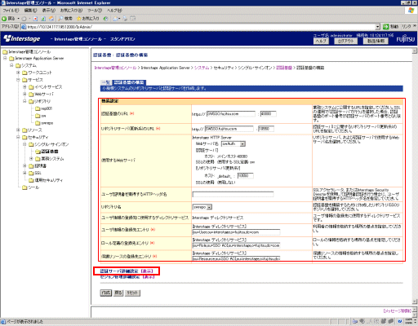Click the History toolbar icon
This screenshot has height=326, width=418.
coord(106,19)
